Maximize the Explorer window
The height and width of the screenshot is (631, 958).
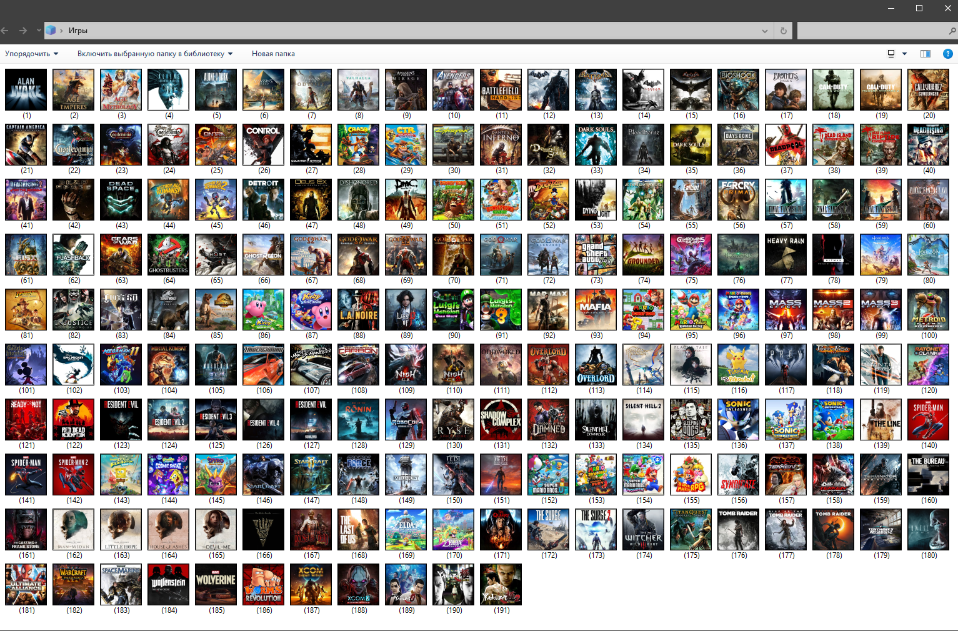click(x=919, y=8)
